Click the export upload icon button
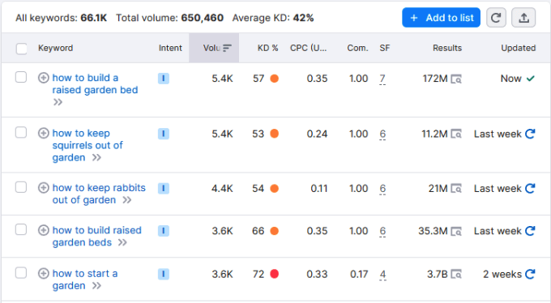Viewport: 551px width, 303px height. click(523, 18)
